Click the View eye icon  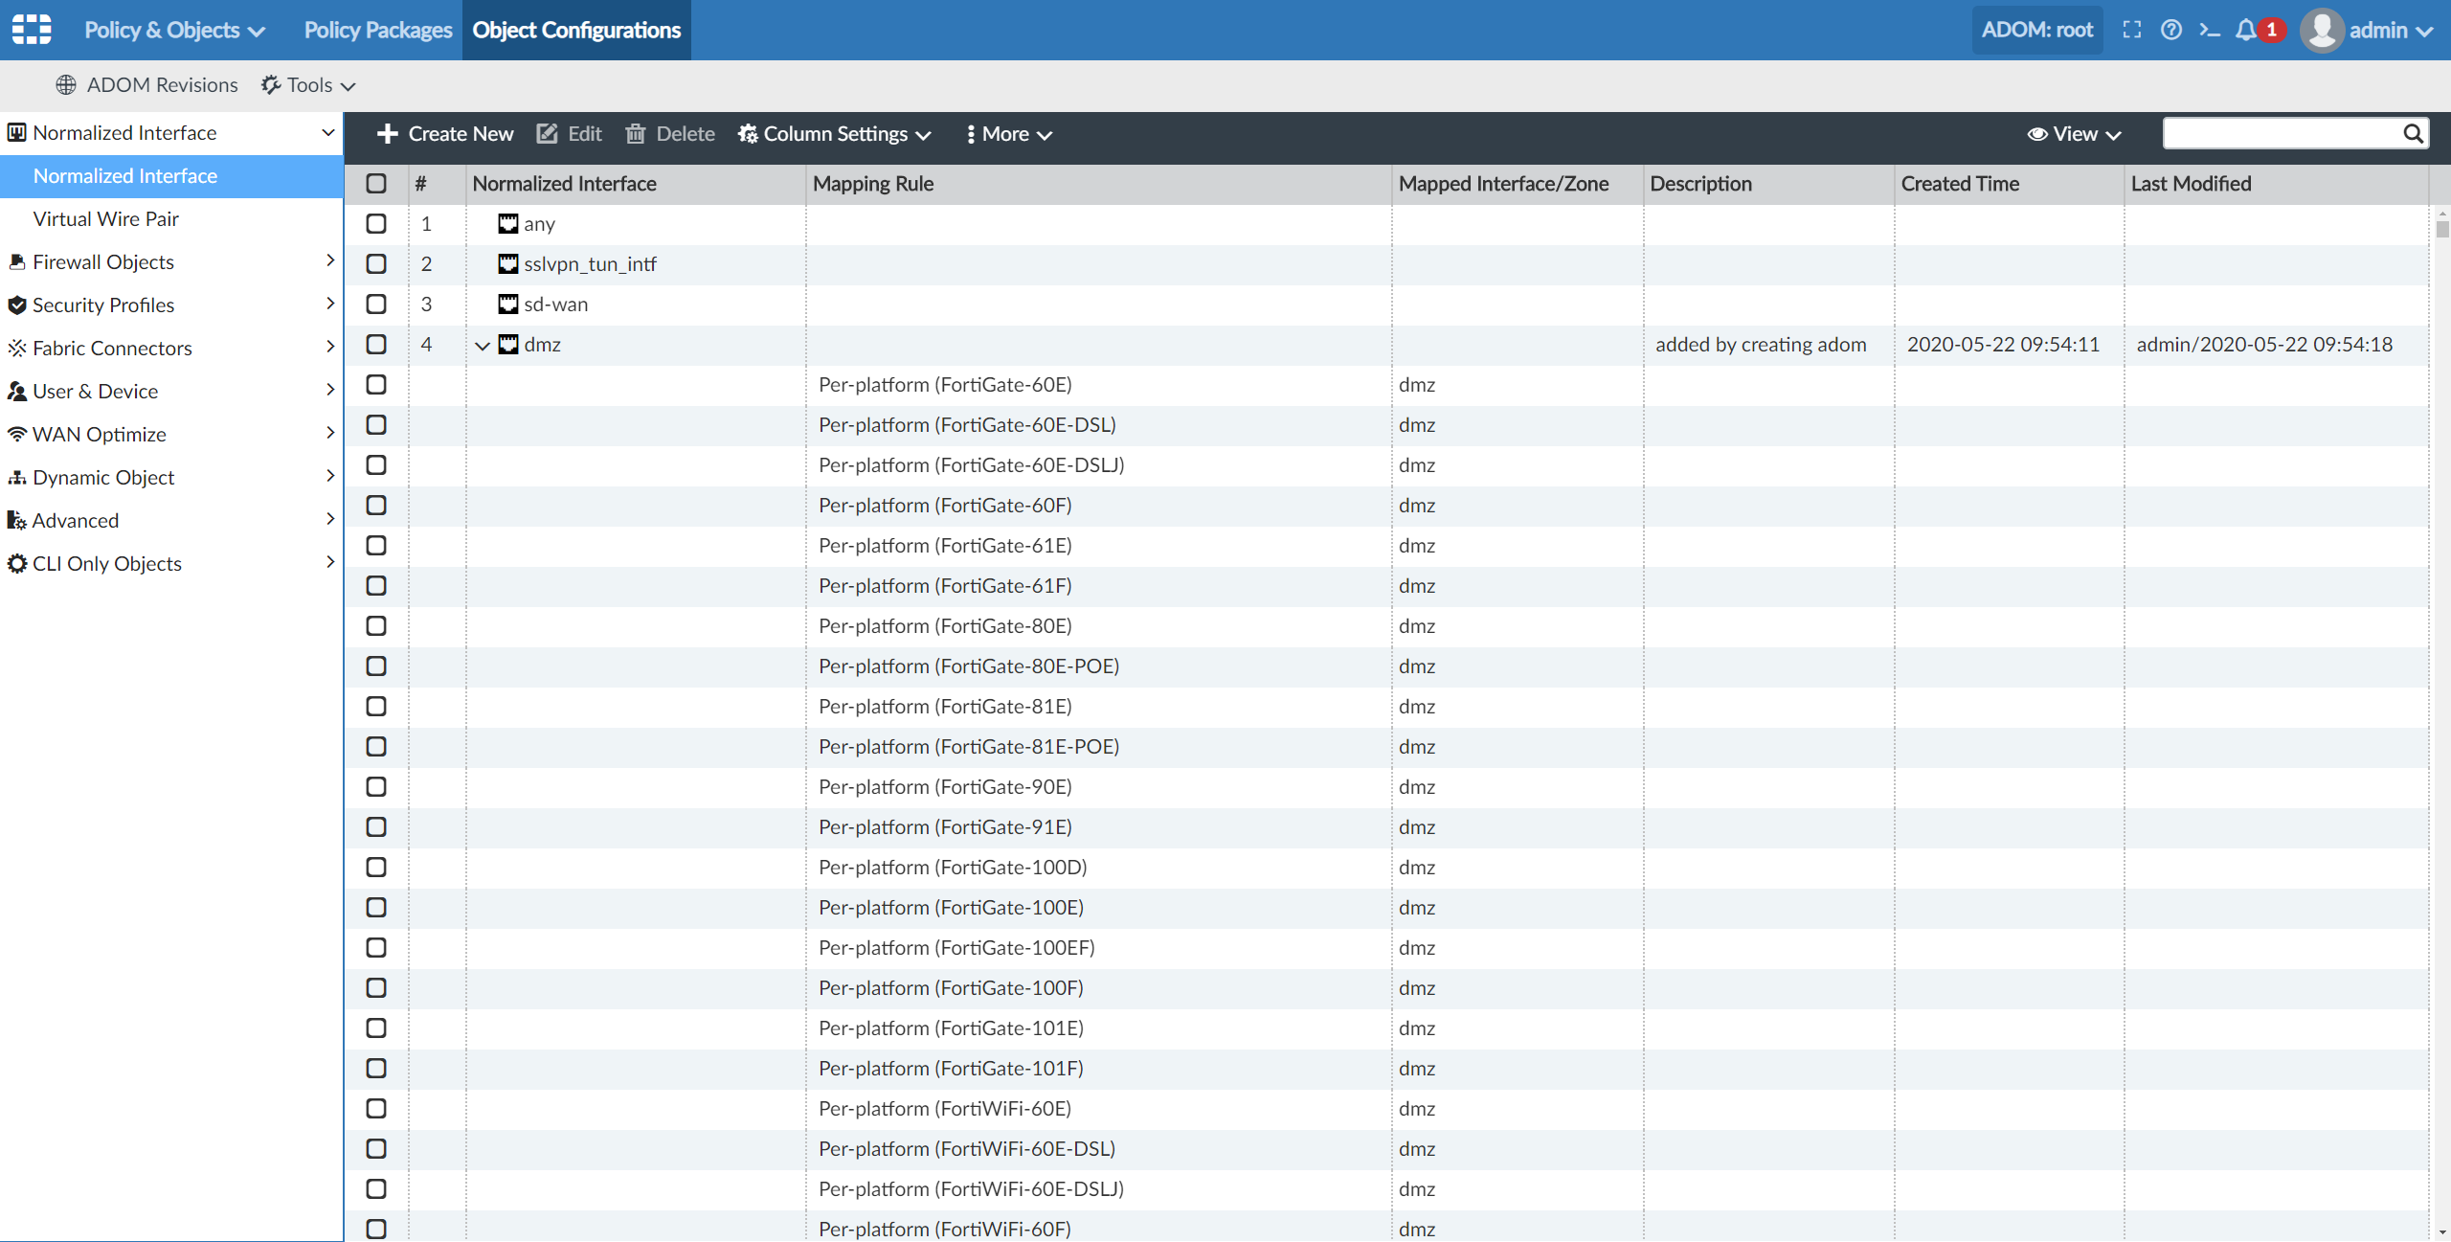click(x=2037, y=134)
